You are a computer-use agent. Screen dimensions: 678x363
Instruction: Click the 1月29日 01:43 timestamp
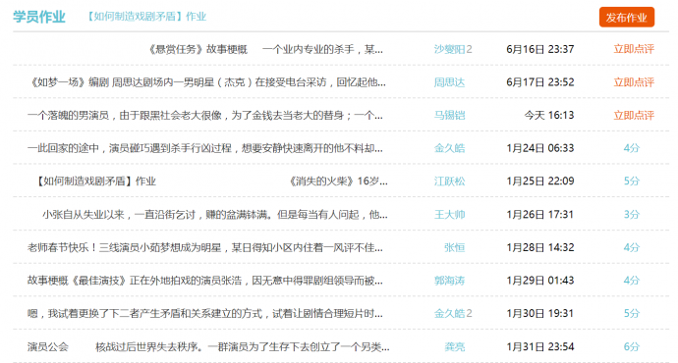click(540, 281)
